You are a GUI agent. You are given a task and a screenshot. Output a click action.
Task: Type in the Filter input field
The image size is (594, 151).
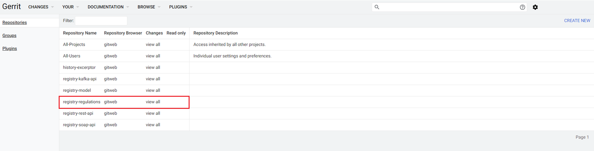(x=101, y=21)
